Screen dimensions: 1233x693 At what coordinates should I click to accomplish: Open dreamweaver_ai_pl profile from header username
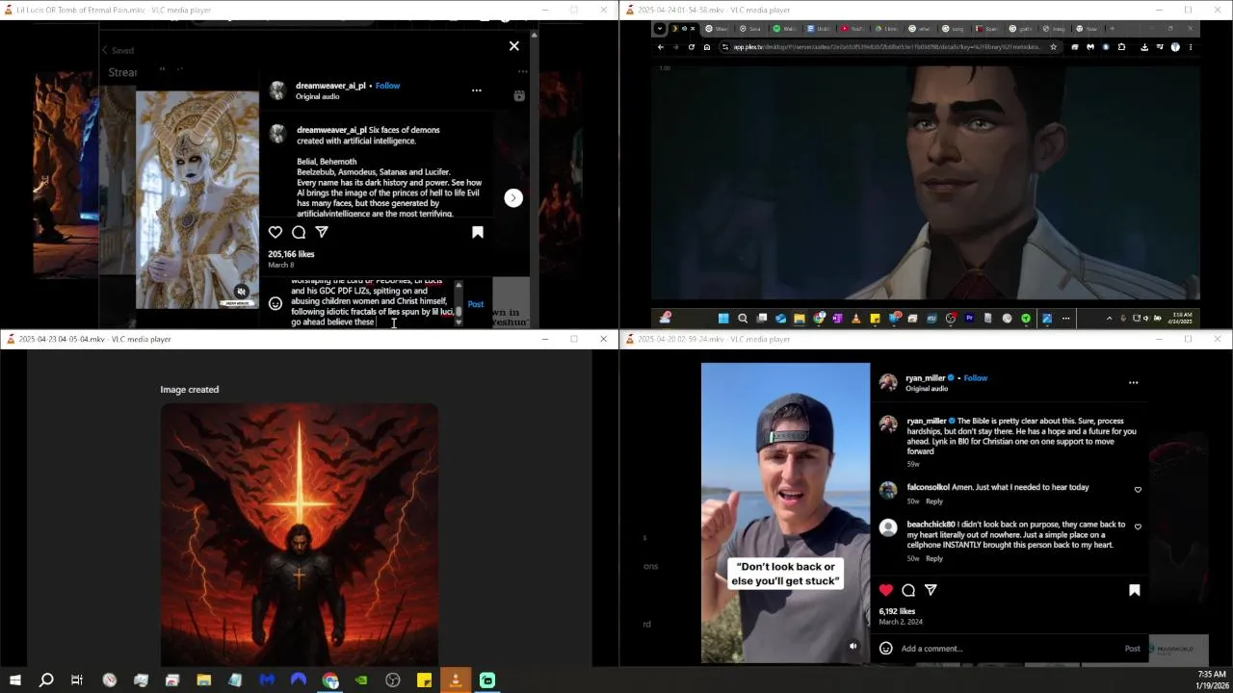330,86
